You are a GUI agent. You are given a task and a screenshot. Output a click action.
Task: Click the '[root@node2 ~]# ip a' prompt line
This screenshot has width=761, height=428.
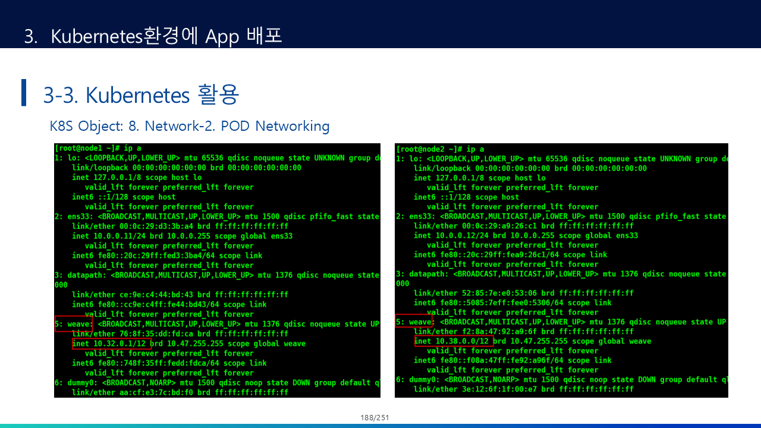tap(440, 149)
